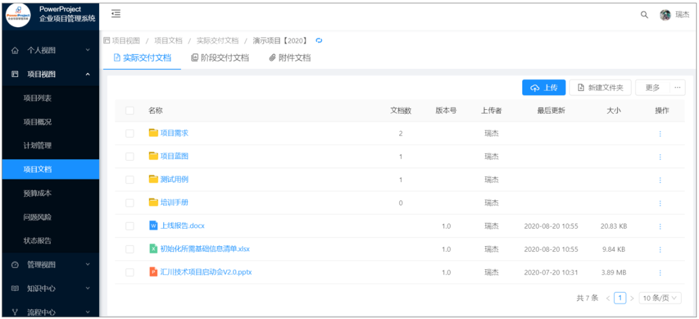Open the 项目蓝图 folder icon
This screenshot has width=699, height=319.
point(153,156)
